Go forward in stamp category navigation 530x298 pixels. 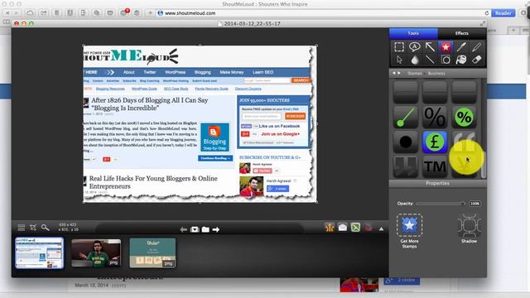pos(399,74)
